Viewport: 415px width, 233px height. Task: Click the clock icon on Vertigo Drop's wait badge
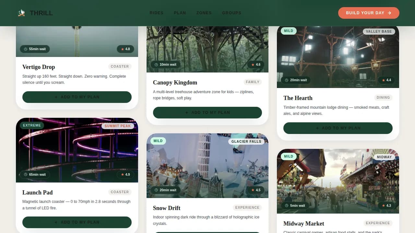(25, 49)
